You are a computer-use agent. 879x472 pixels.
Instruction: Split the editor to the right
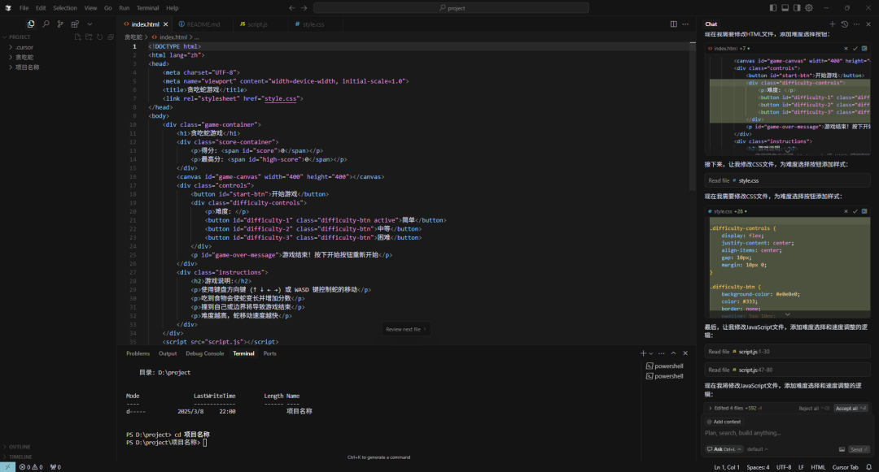pos(673,24)
